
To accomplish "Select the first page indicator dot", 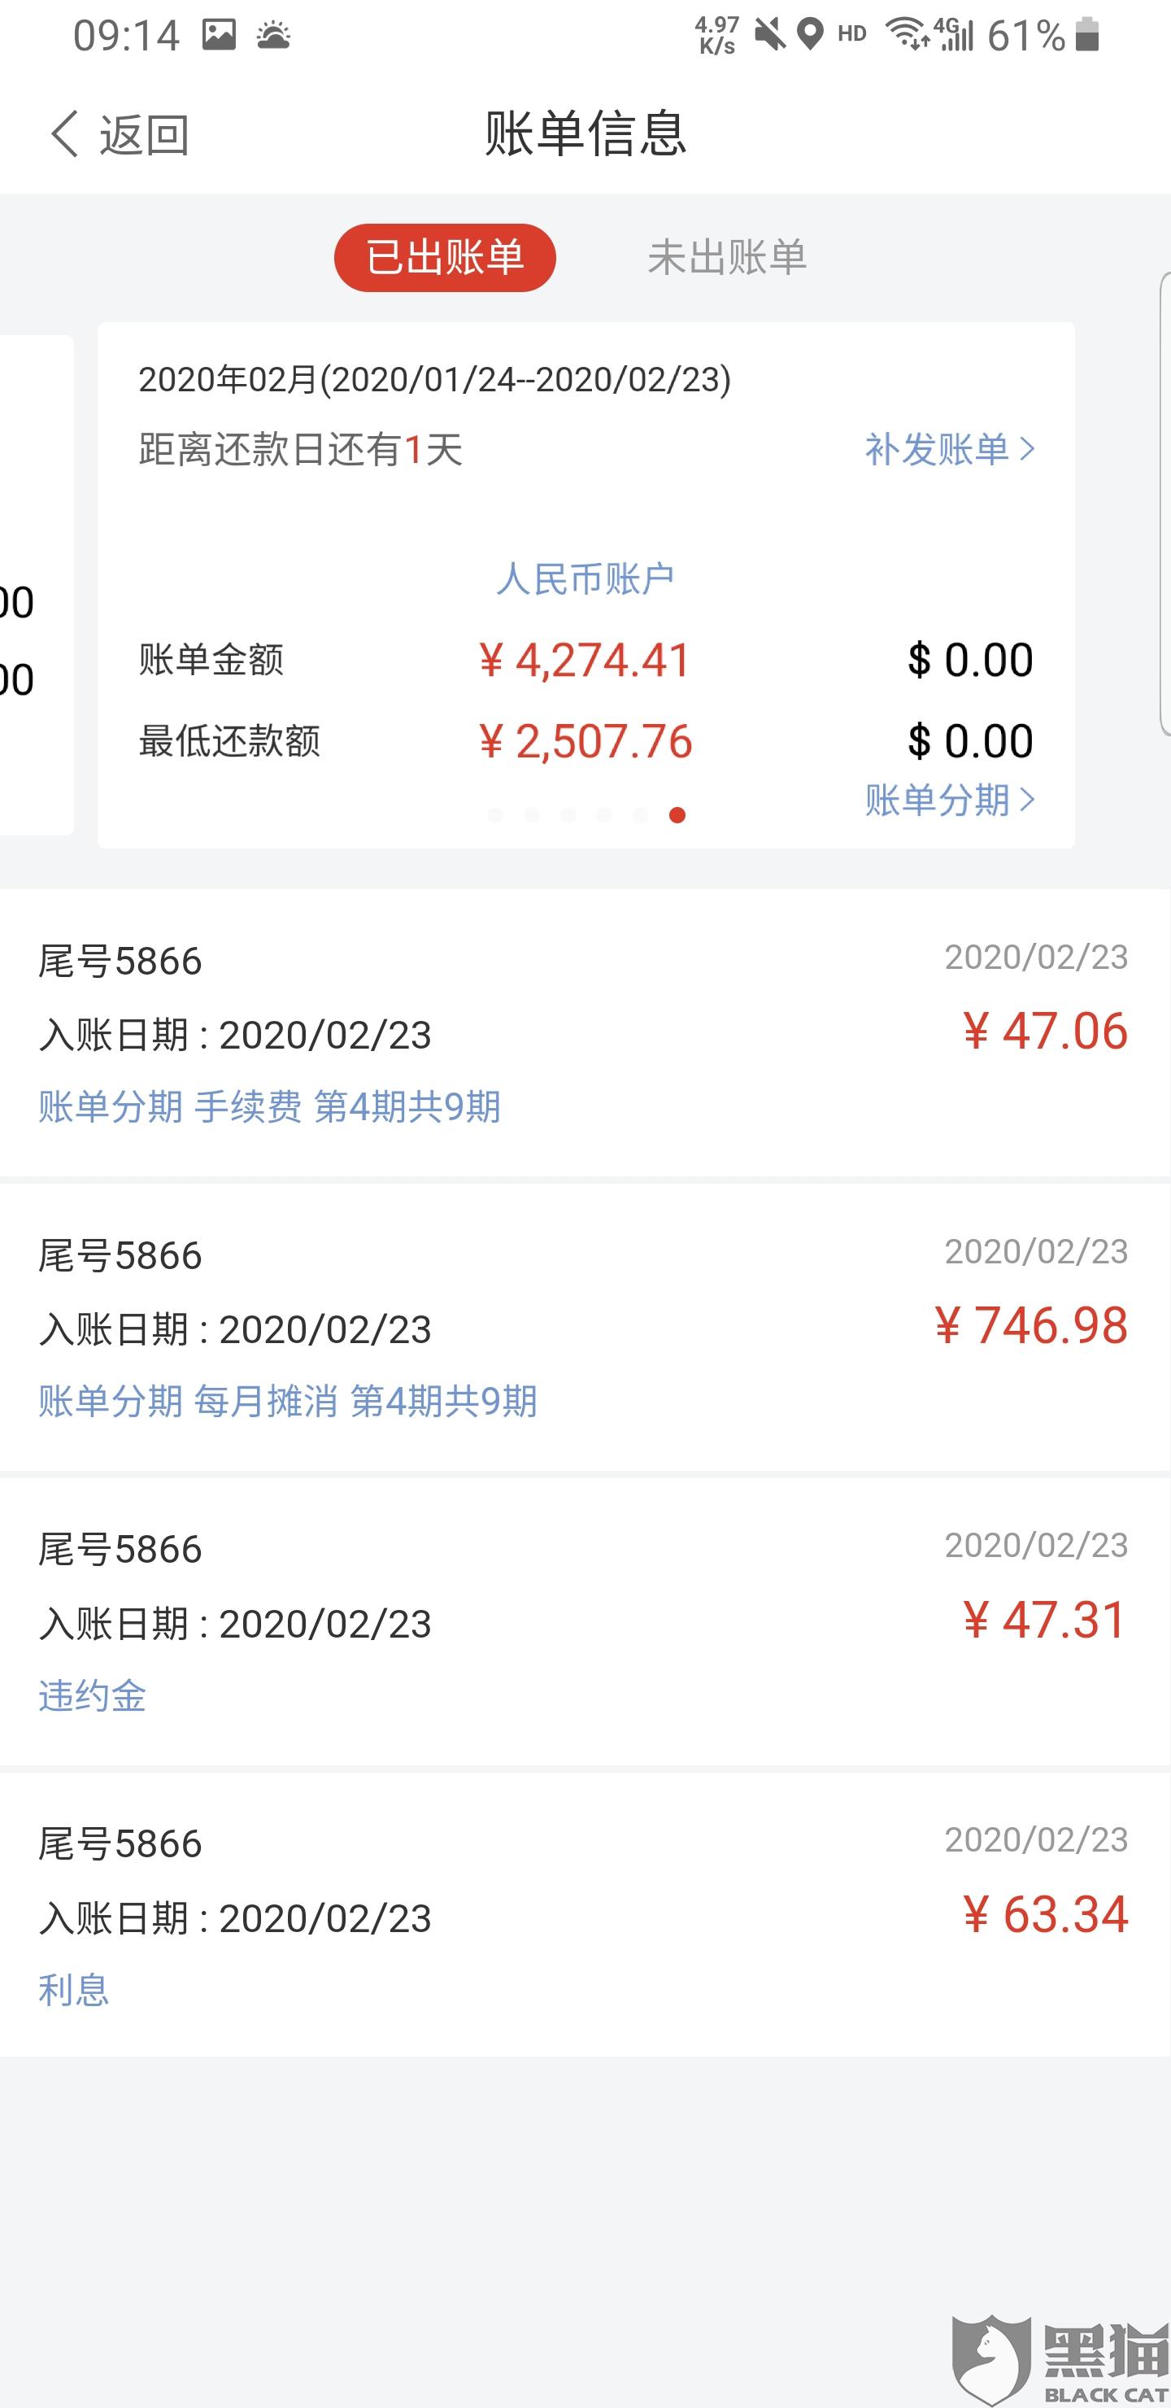I will [x=495, y=815].
